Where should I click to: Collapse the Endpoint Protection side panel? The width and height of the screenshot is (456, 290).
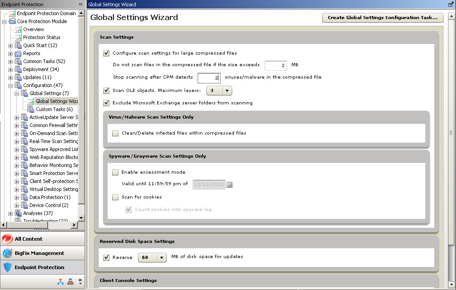pyautogui.click(x=81, y=4)
